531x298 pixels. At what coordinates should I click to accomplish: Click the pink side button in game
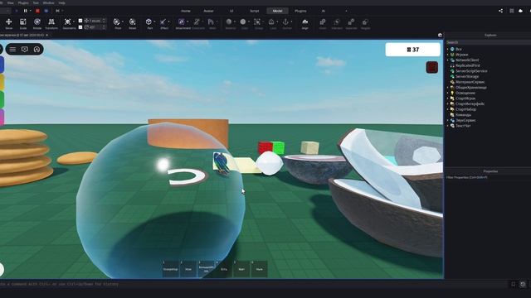(x=2, y=118)
